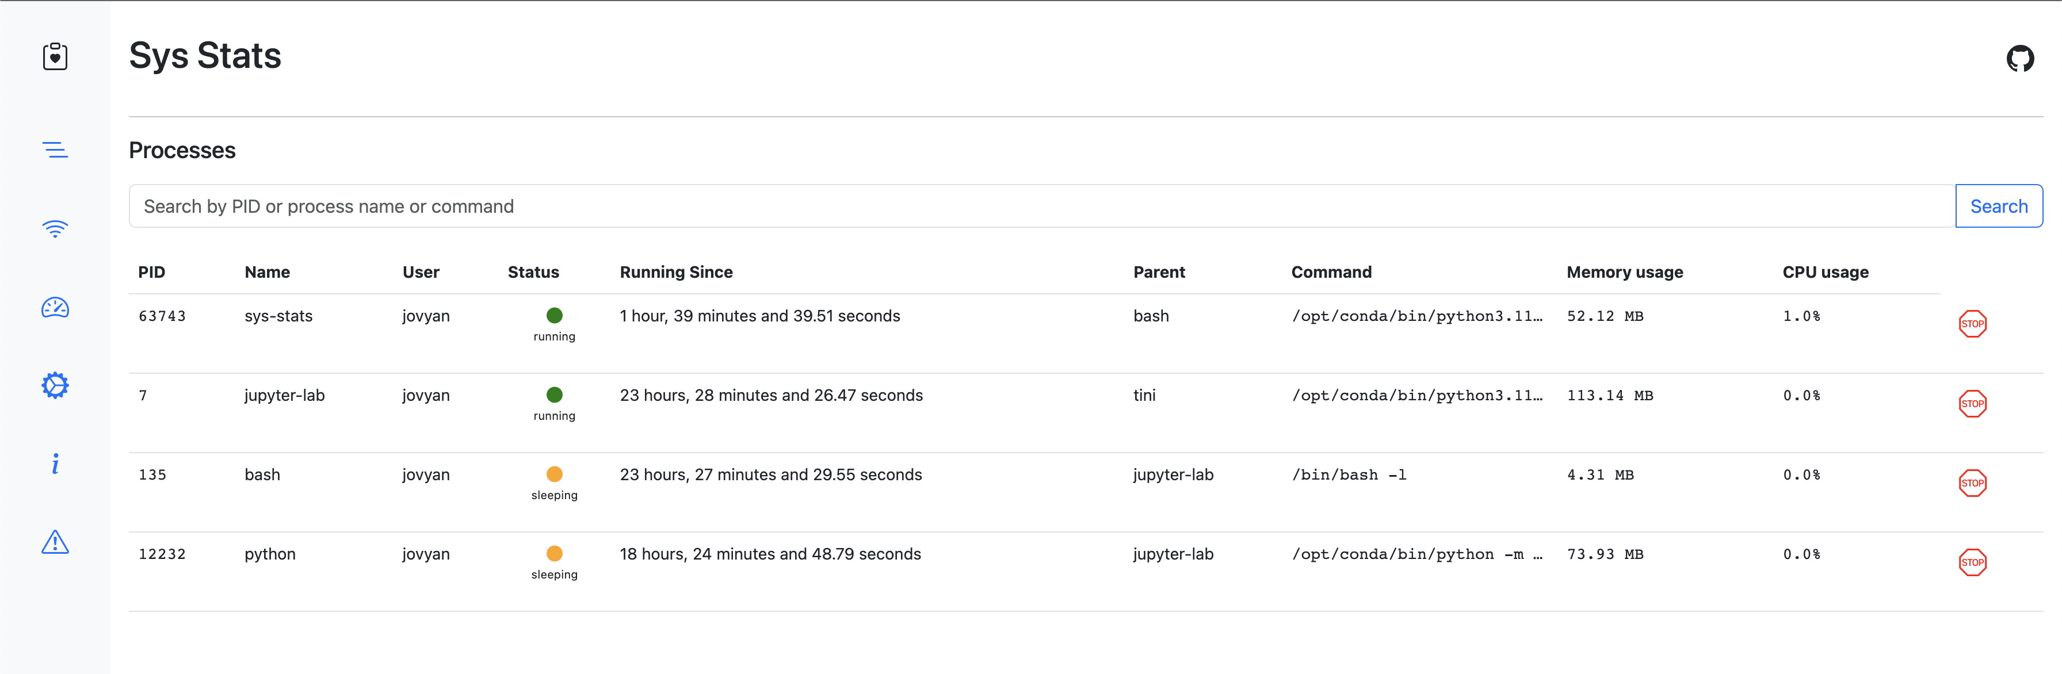Open the processes list sidebar icon

click(x=55, y=150)
